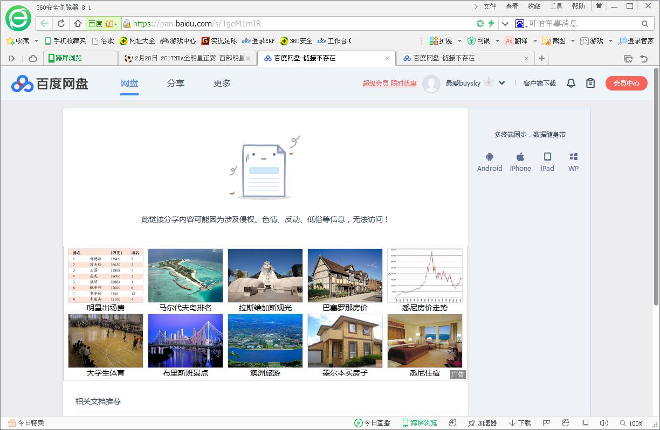660x430 pixels.
Task: Switch to the 分享 tab
Action: (x=175, y=83)
